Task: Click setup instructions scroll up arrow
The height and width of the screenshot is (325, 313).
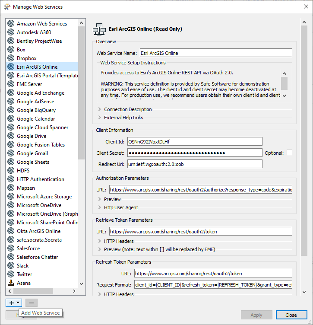Action: pos(284,73)
